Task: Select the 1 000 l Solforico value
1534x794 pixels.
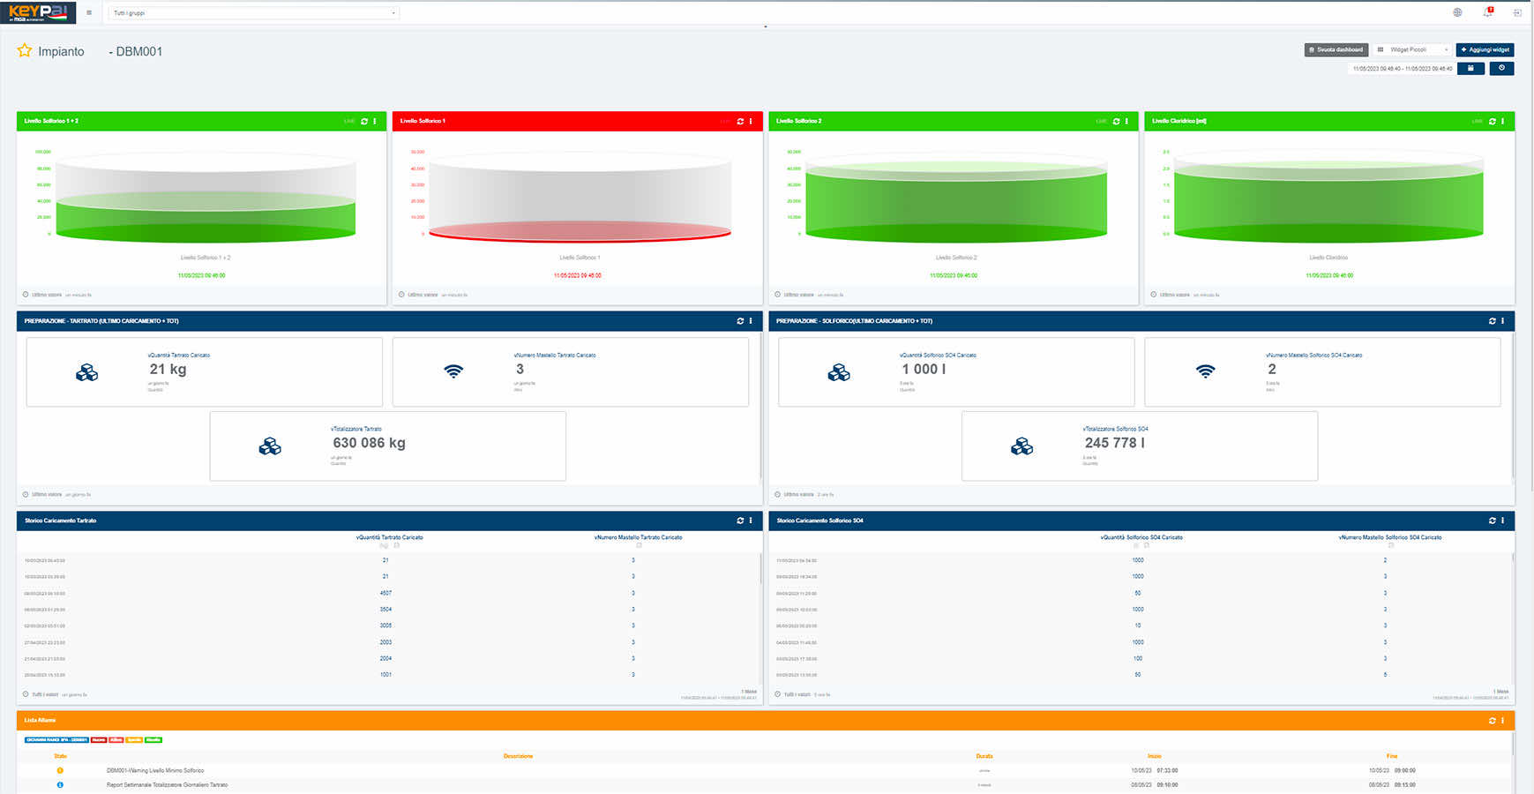Action: 924,369
